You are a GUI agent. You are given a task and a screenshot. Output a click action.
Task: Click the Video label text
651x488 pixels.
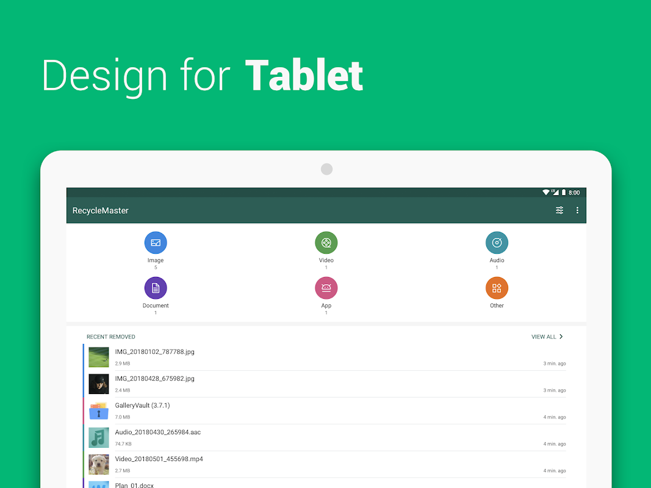tap(326, 260)
